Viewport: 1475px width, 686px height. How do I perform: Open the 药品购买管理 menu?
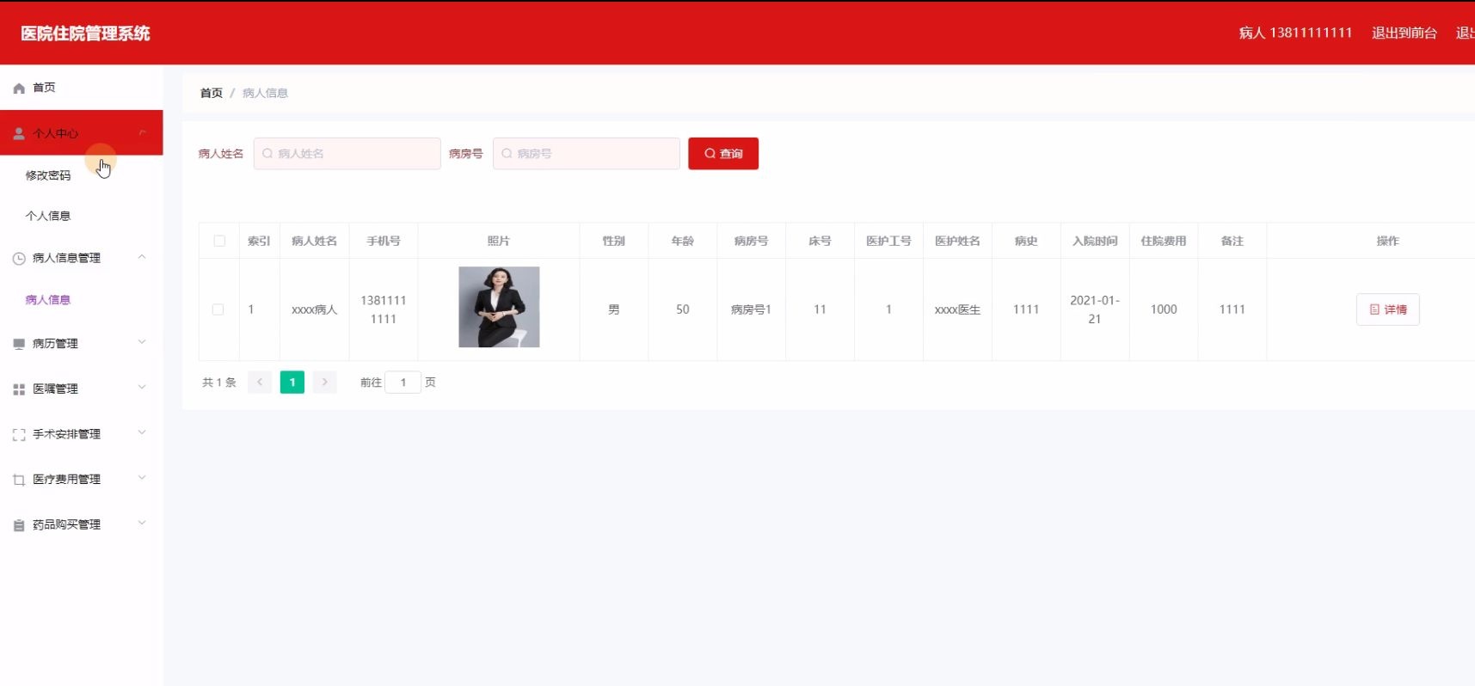click(82, 524)
